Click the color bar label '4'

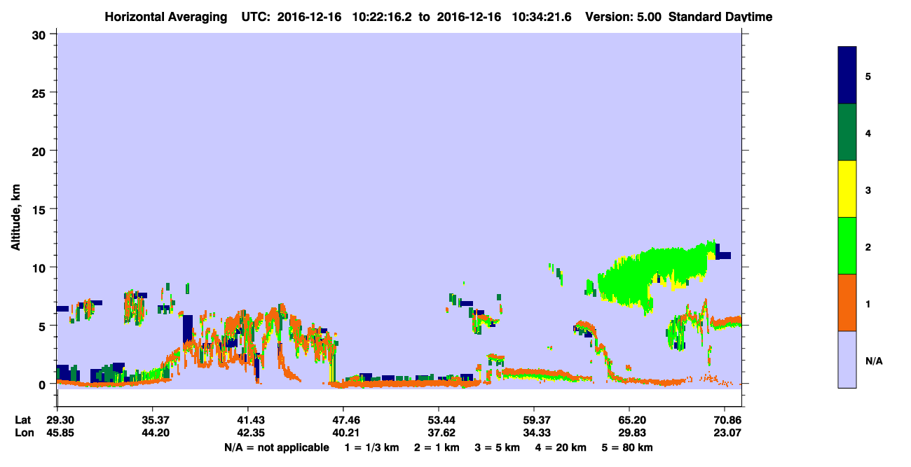coord(868,132)
